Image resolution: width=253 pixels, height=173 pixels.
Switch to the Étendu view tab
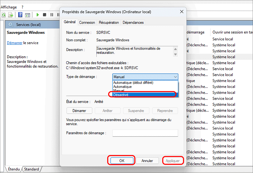pos(14,169)
